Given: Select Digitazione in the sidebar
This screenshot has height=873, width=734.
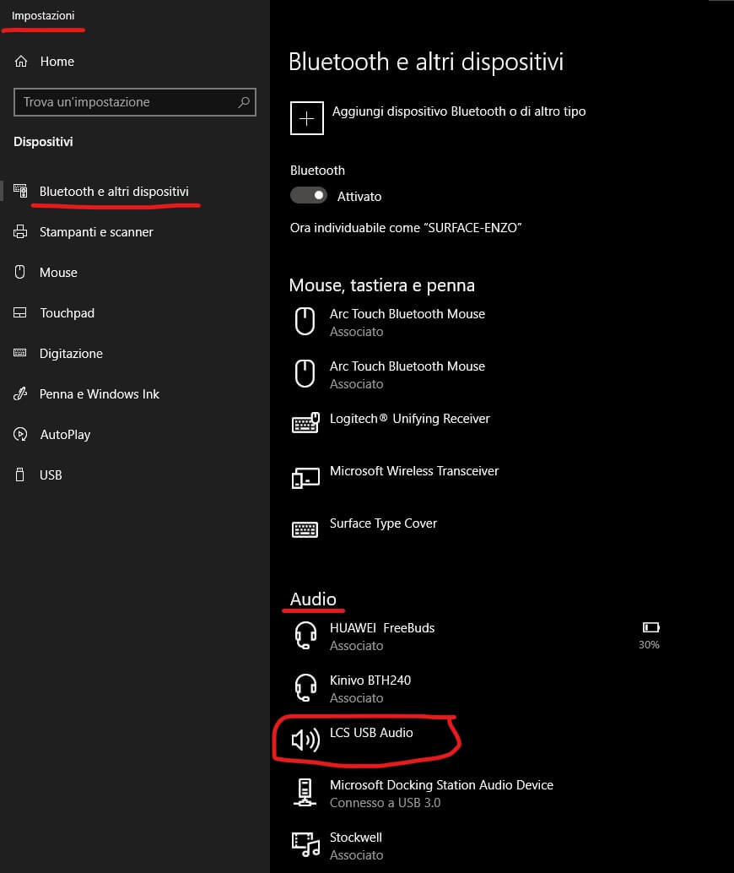Looking at the screenshot, I should pyautogui.click(x=71, y=354).
